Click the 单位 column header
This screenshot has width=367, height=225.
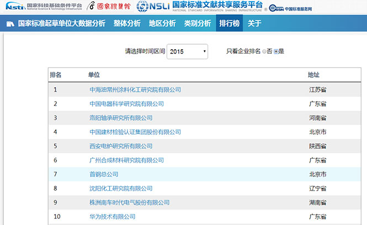coord(94,75)
